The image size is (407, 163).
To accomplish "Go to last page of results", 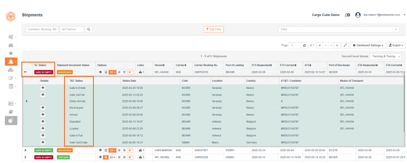I will (337, 45).
